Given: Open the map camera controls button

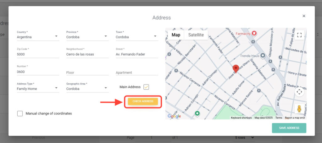Looking at the screenshot, I should [299, 92].
